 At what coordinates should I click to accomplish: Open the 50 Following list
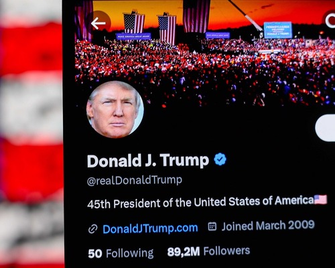(x=121, y=253)
